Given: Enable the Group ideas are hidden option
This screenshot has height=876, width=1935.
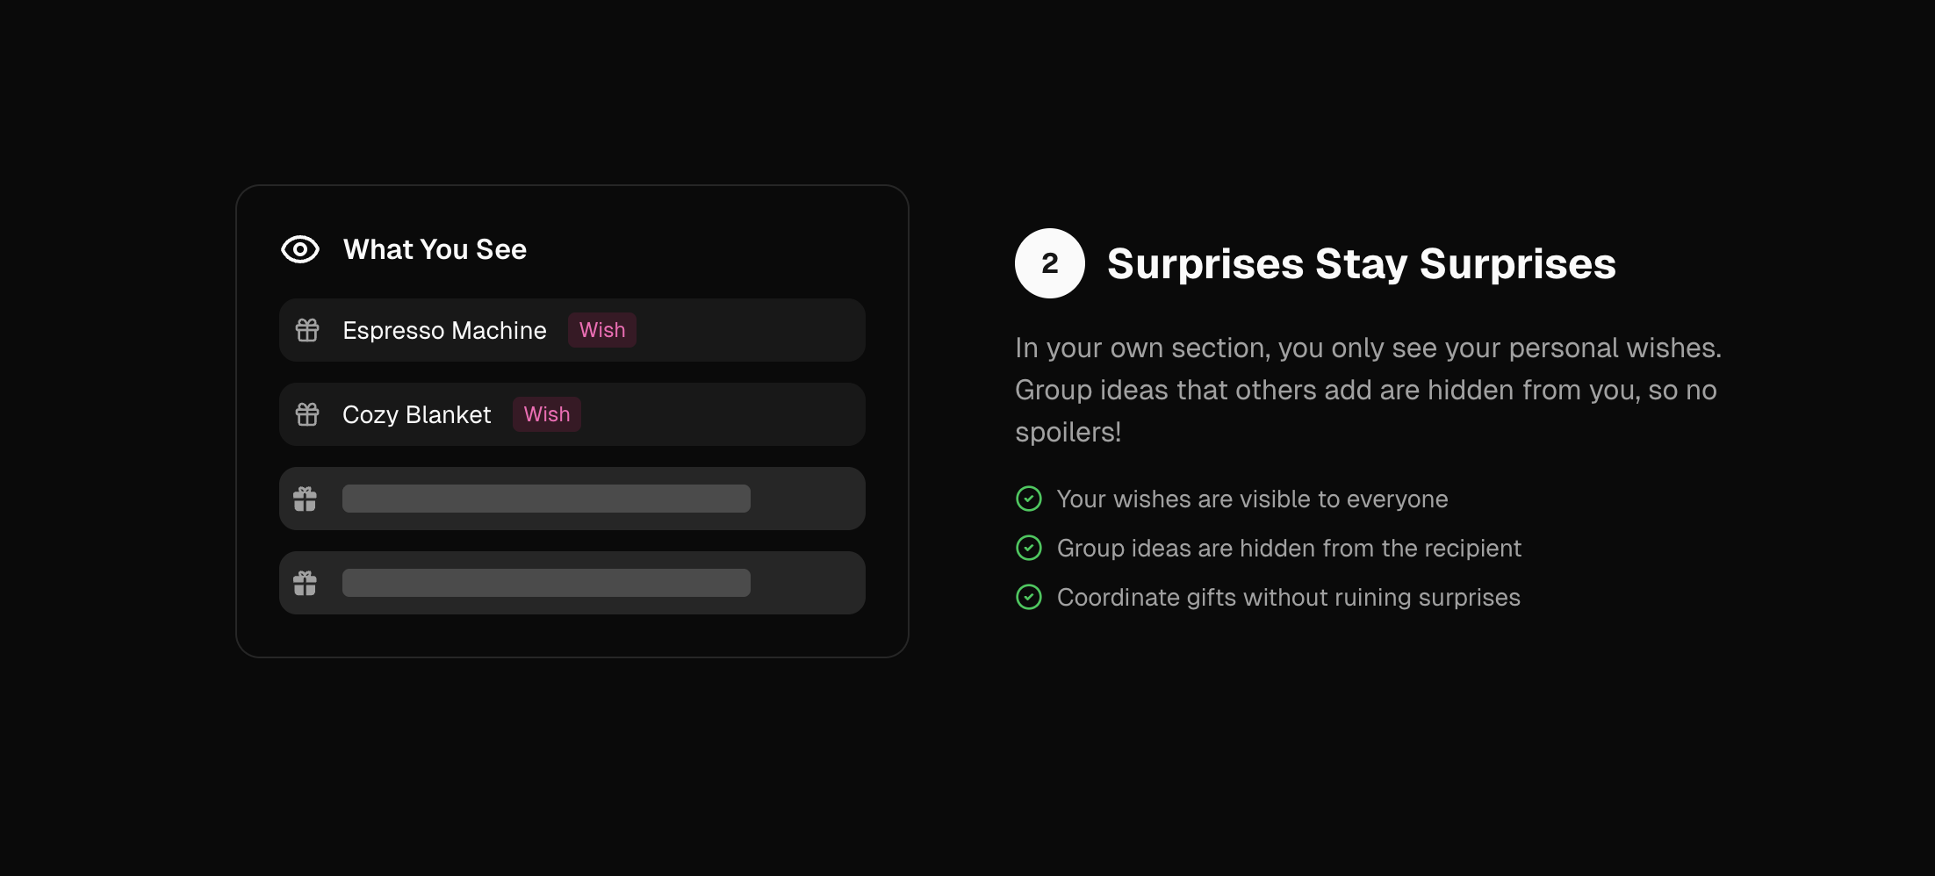Looking at the screenshot, I should pyautogui.click(x=1290, y=548).
